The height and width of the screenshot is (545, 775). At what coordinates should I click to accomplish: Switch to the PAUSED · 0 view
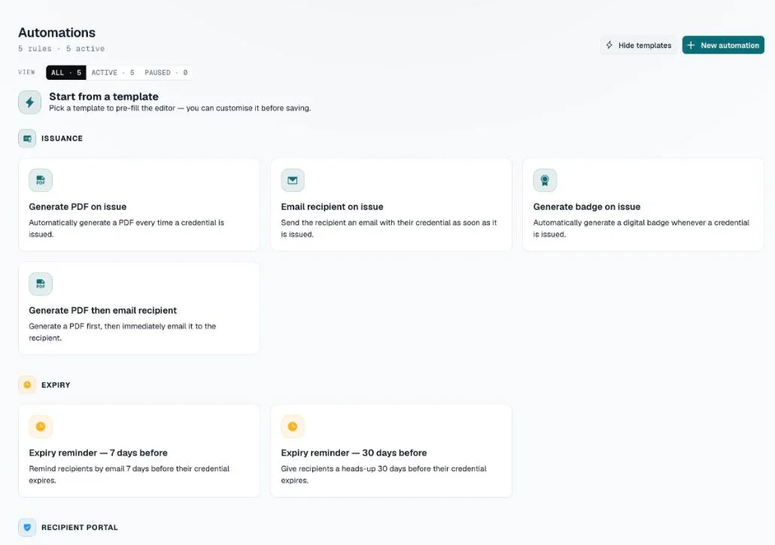tap(166, 73)
